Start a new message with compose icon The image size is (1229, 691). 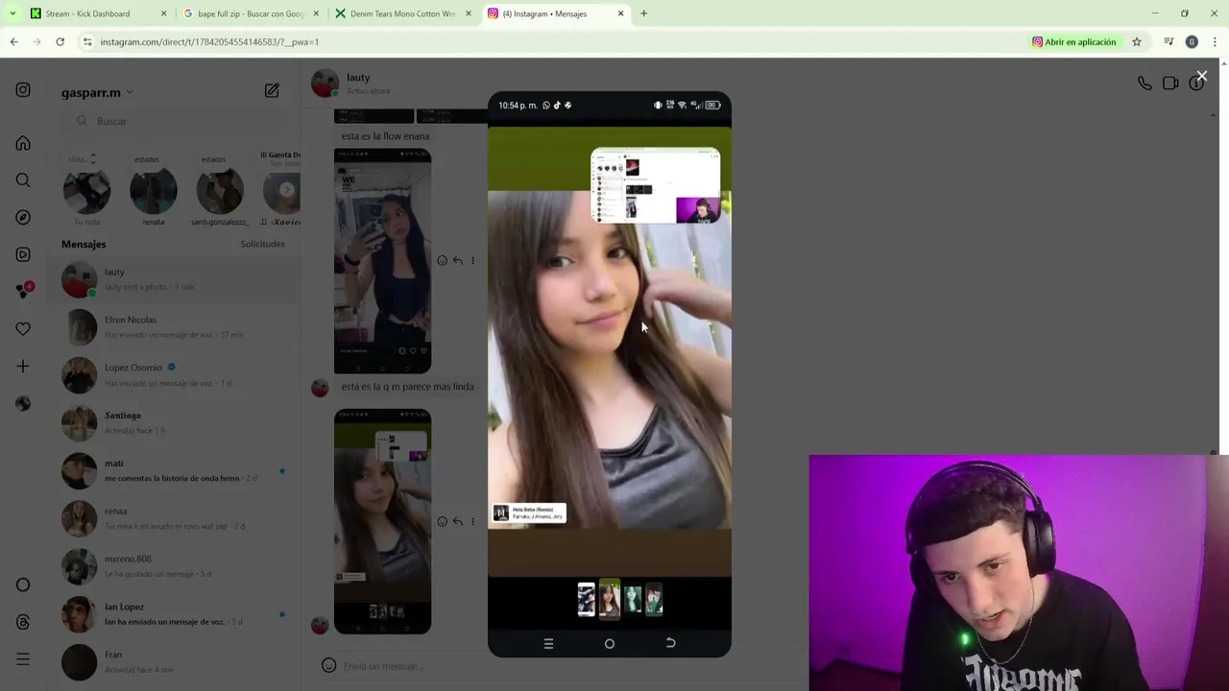tap(272, 90)
